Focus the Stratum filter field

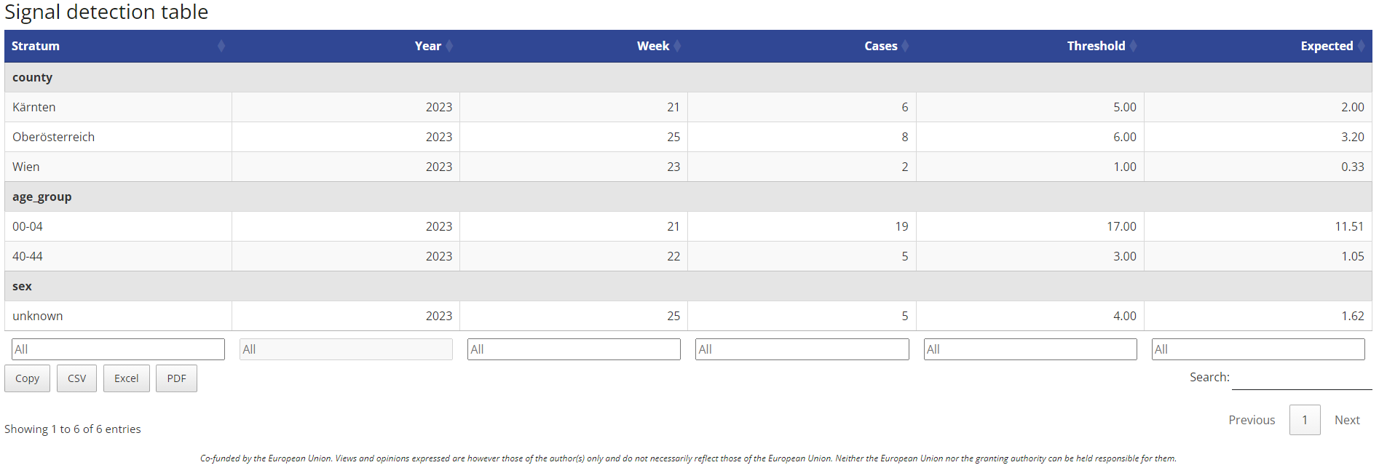pos(118,349)
